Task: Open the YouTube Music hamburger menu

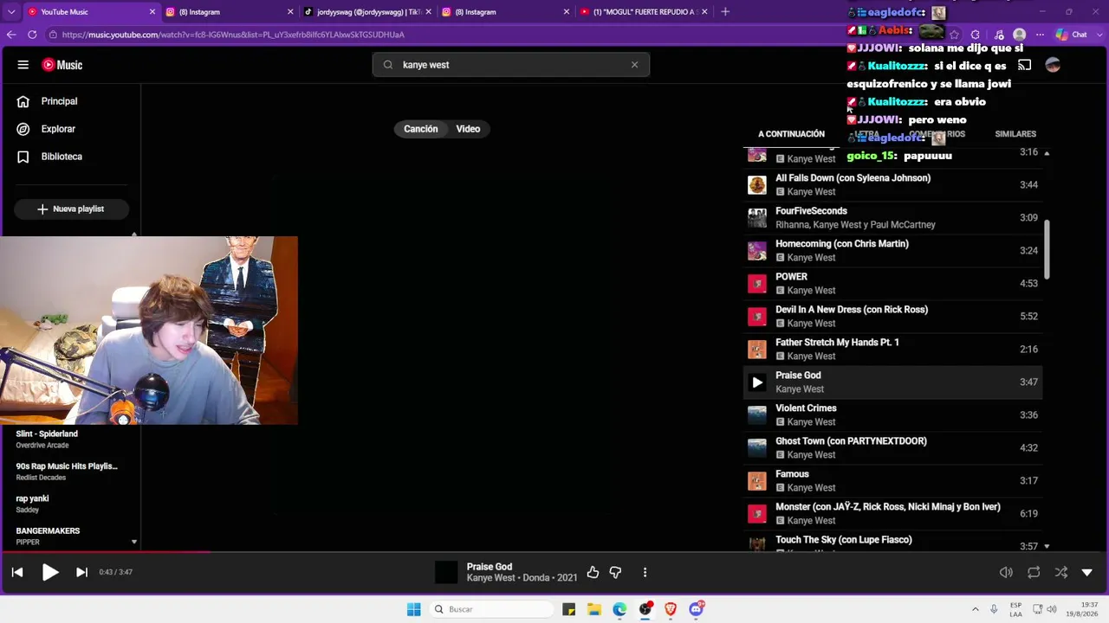Action: 23,65
